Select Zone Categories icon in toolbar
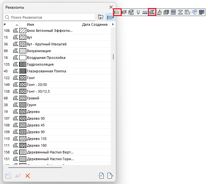208x184 pixels. (x=187, y=12)
